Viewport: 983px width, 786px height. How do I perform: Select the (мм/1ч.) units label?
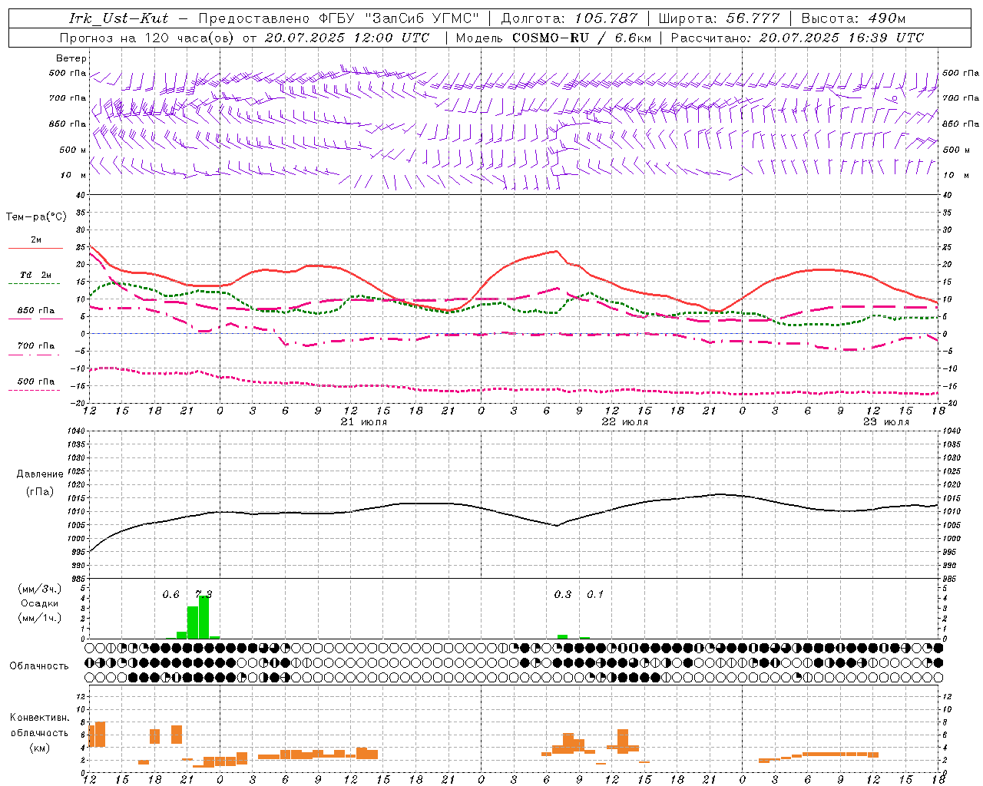coord(39,618)
